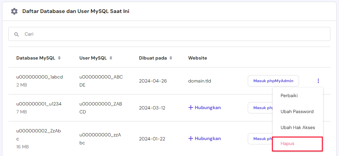The width and height of the screenshot is (339, 156).
Task: Click the Daftar Database dan User MySQL heading
Action: (x=76, y=11)
